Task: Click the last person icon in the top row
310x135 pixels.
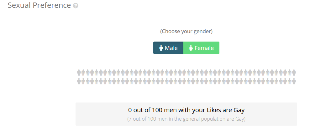Action: pos(294,72)
